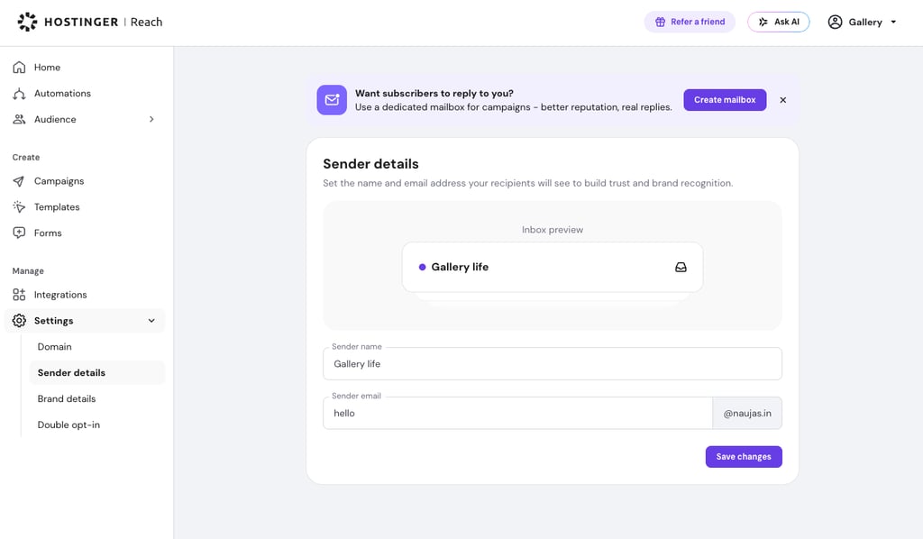
Task: Open Home from the house icon
Action: point(19,67)
